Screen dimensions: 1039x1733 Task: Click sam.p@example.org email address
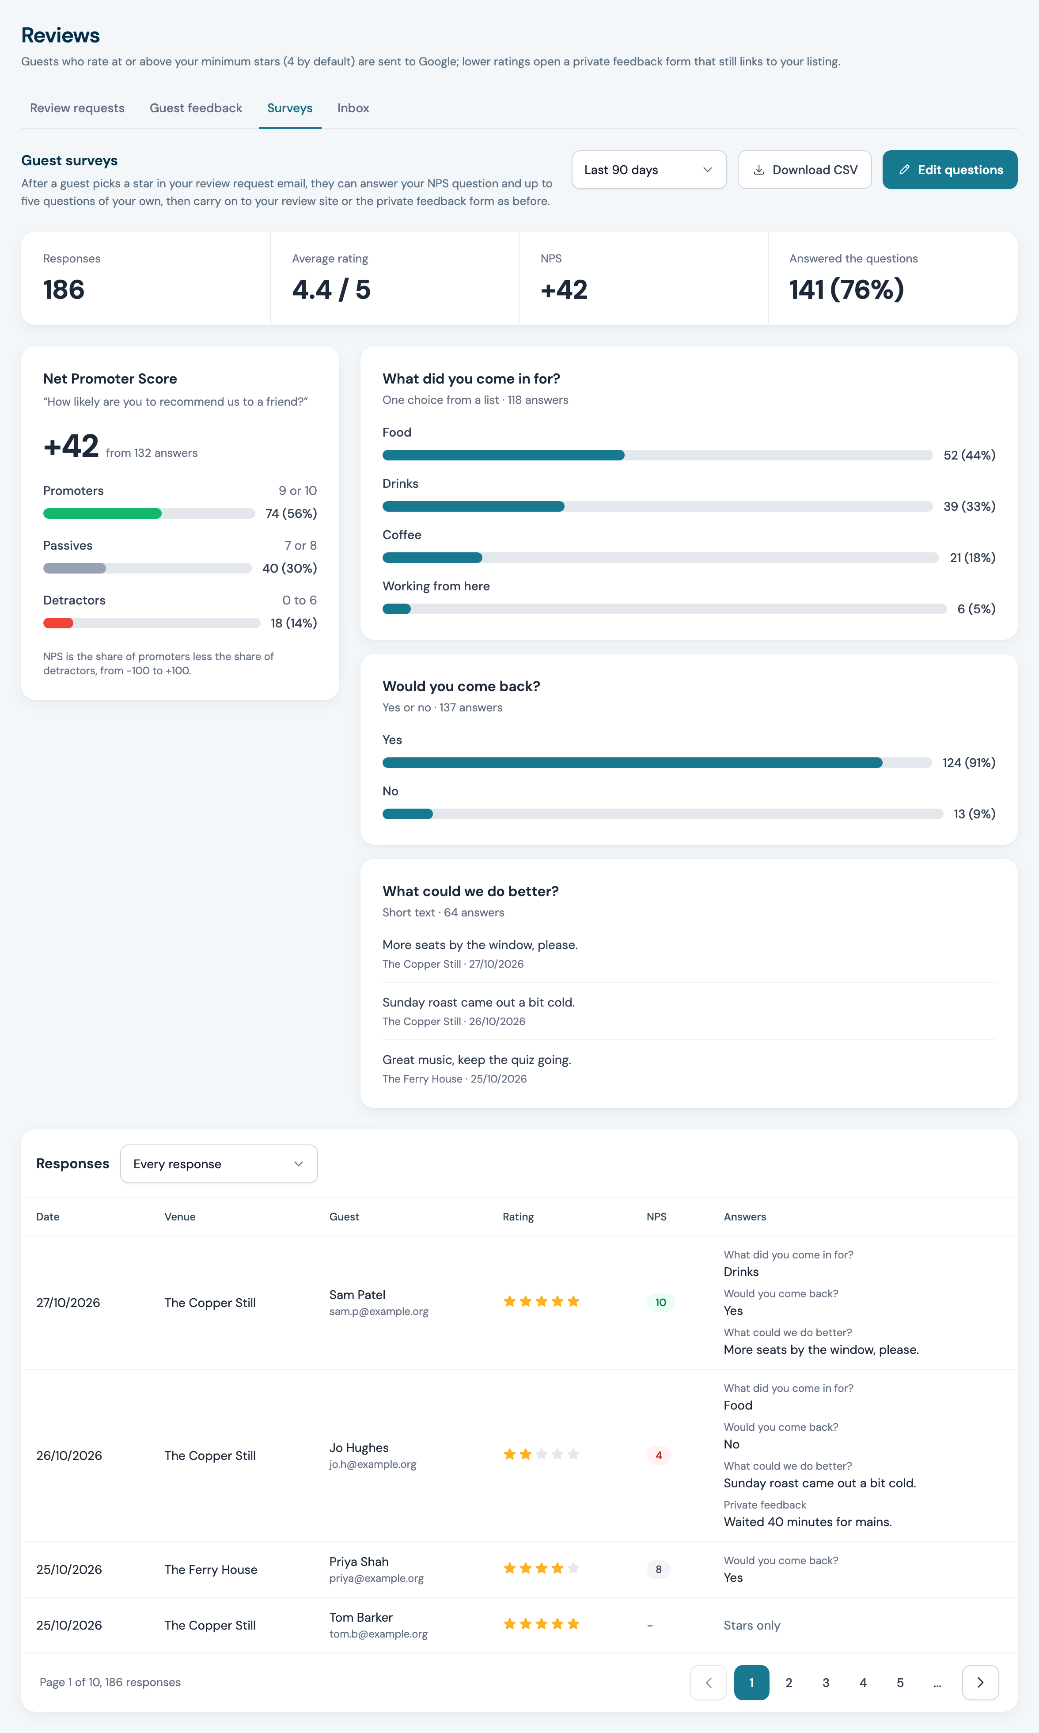click(x=379, y=1311)
